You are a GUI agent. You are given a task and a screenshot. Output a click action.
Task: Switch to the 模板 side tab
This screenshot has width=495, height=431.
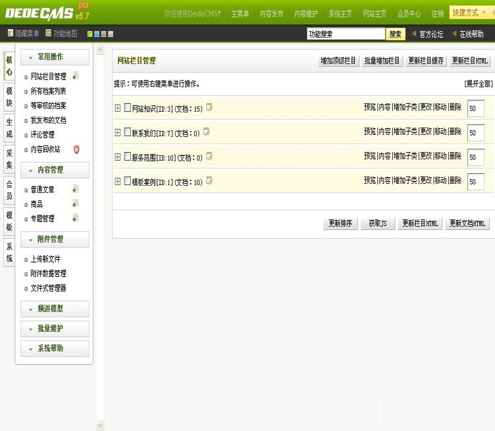(x=9, y=221)
